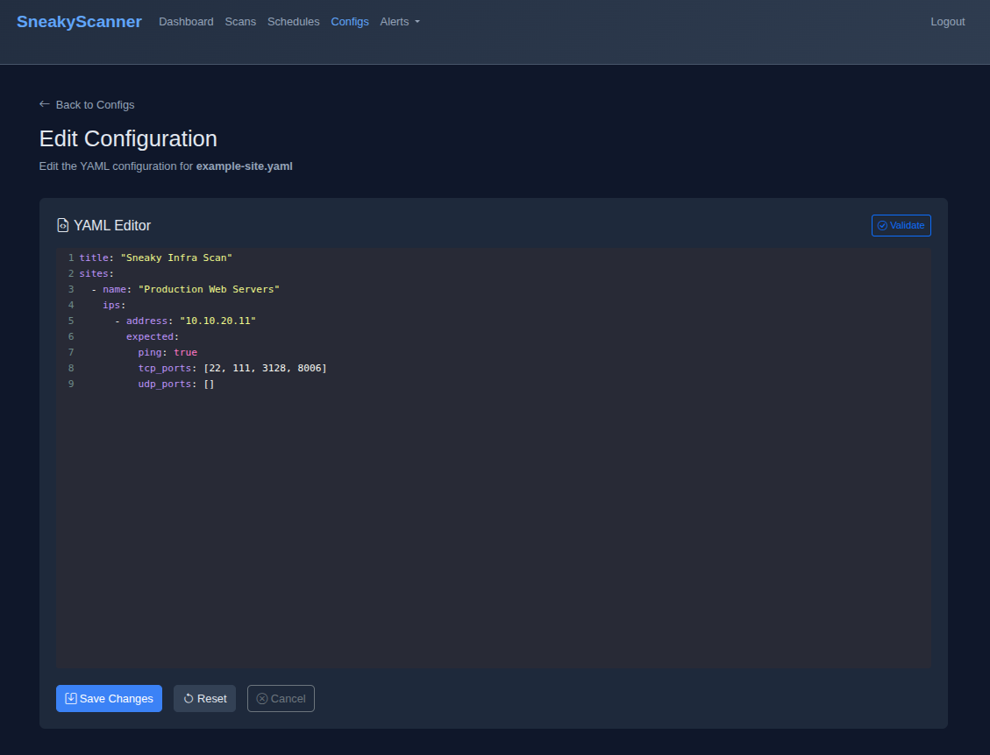Image resolution: width=990 pixels, height=755 pixels.
Task: Log out using the Logout link
Action: pos(947,22)
